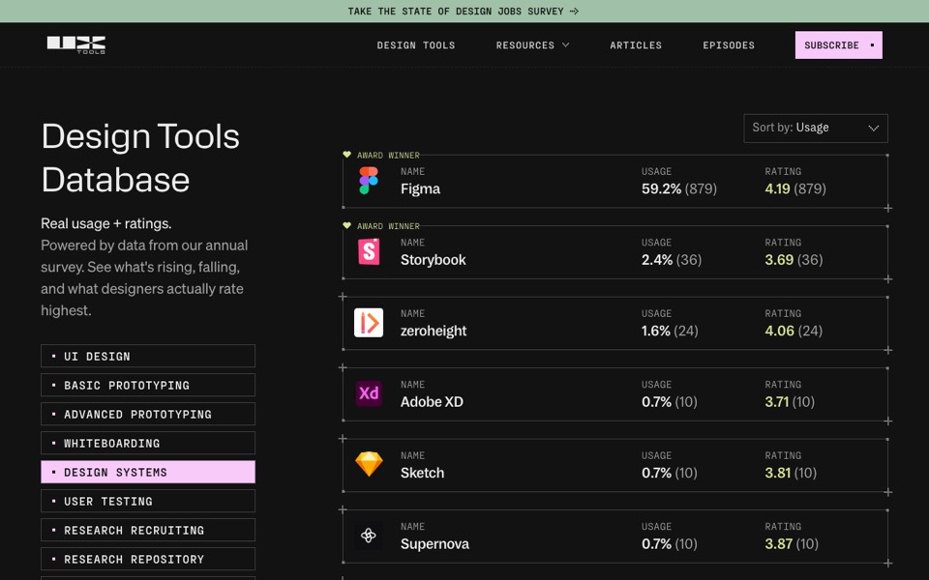The image size is (929, 580).
Task: Open the Adobe XD logo icon
Action: click(x=369, y=393)
